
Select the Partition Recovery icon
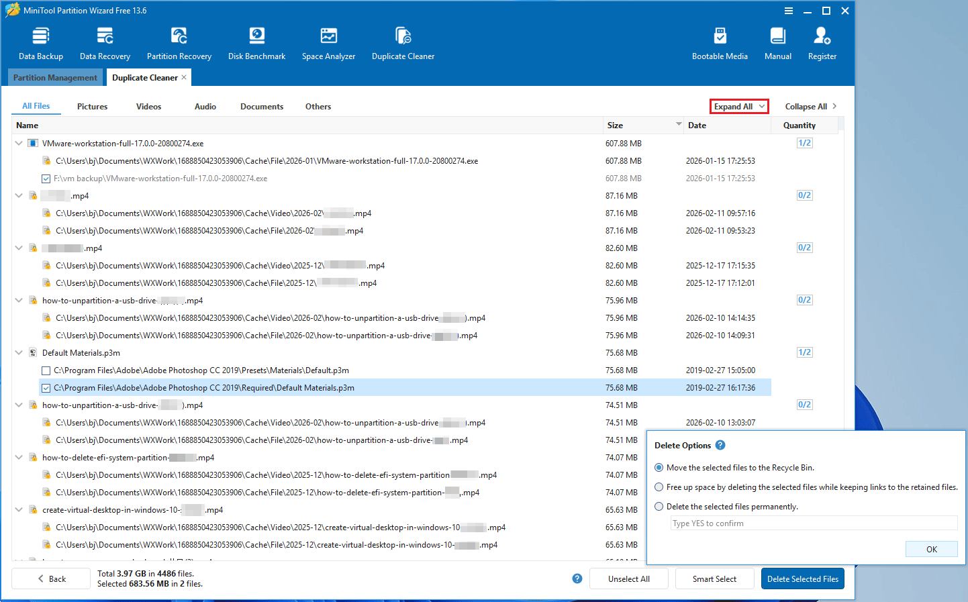pyautogui.click(x=179, y=42)
